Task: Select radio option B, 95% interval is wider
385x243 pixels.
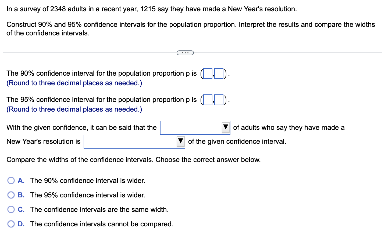Action: pyautogui.click(x=11, y=195)
